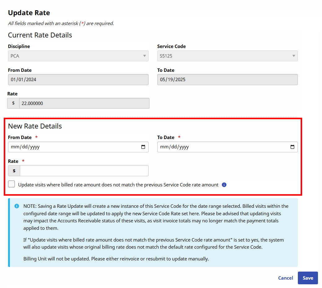Click the info icon beside the update visits checkbox
Screen dimensions: 322x288
click(x=224, y=185)
